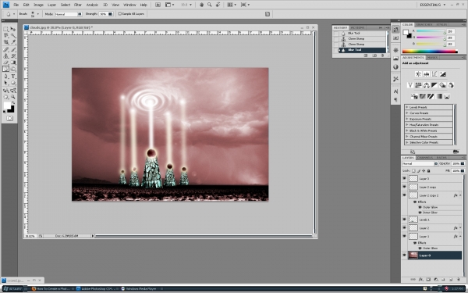
Task: Launch Bridge from the application bar
Action: 158,5
